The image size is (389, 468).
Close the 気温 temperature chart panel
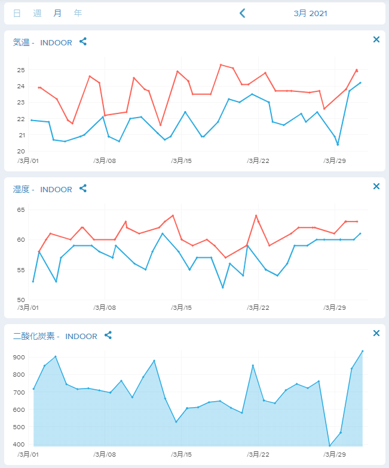click(x=376, y=39)
